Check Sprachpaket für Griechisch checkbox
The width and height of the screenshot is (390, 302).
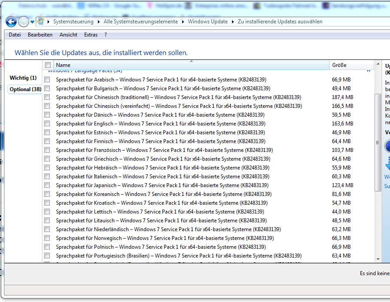pyautogui.click(x=47, y=159)
